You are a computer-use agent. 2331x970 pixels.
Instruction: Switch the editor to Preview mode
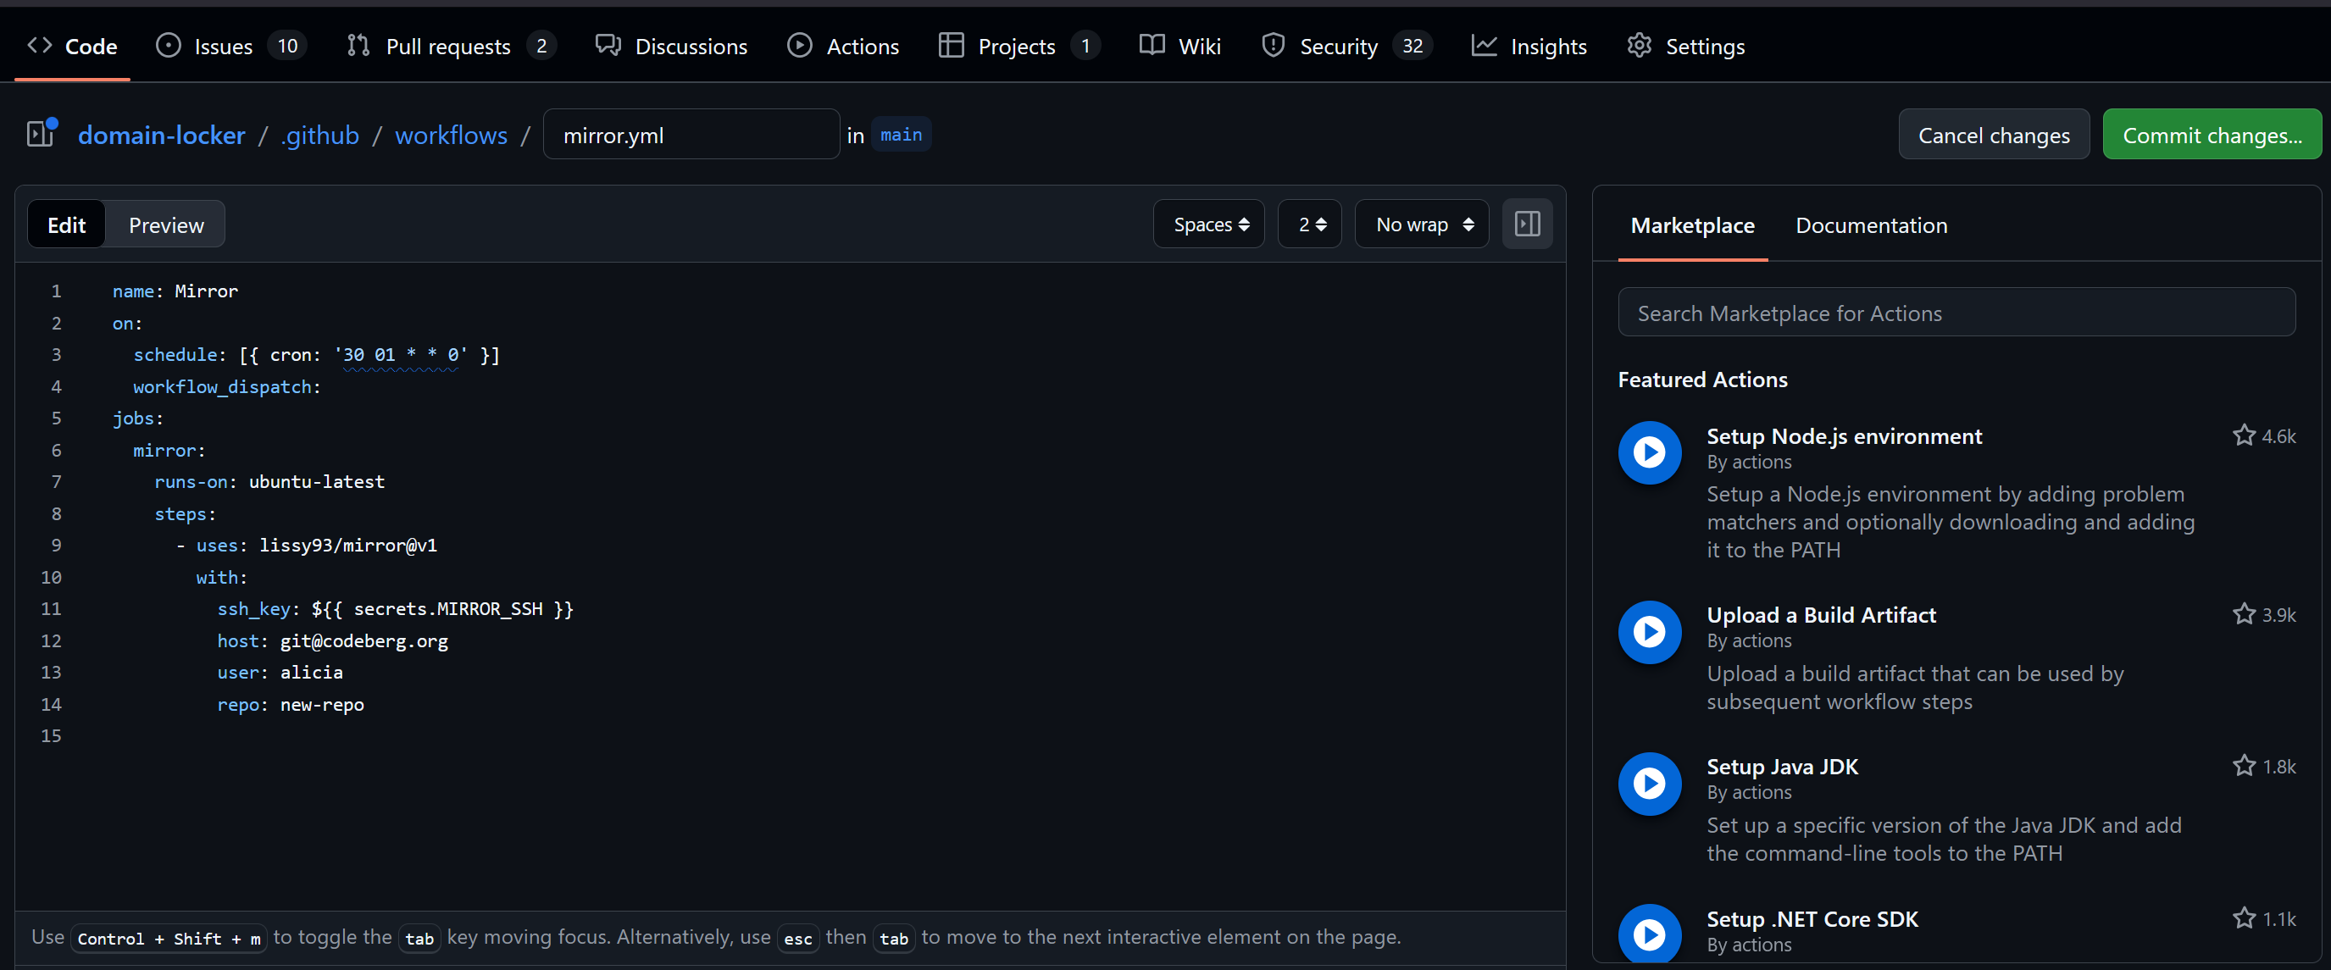click(165, 224)
